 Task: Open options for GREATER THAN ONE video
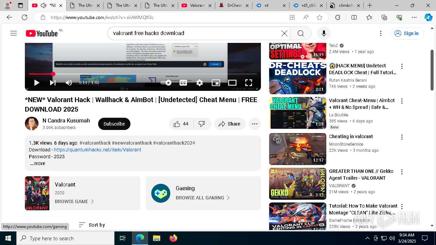pyautogui.click(x=402, y=172)
